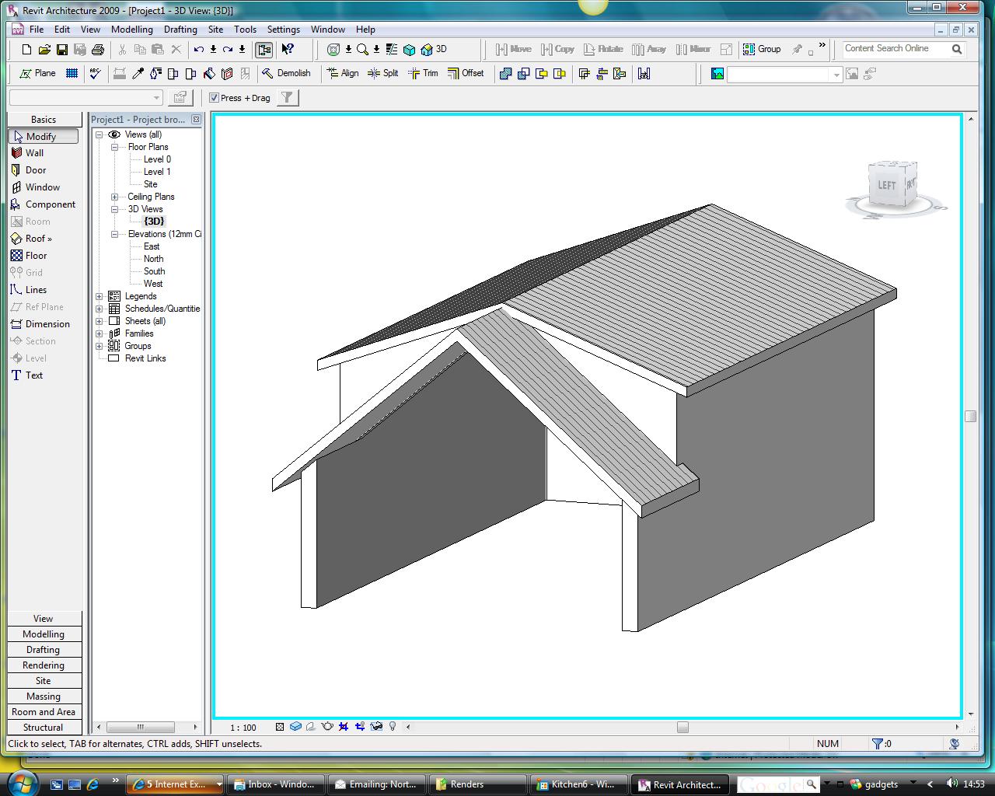This screenshot has height=796, width=995.
Task: Click the Demolish hammer tool
Action: pyautogui.click(x=286, y=73)
